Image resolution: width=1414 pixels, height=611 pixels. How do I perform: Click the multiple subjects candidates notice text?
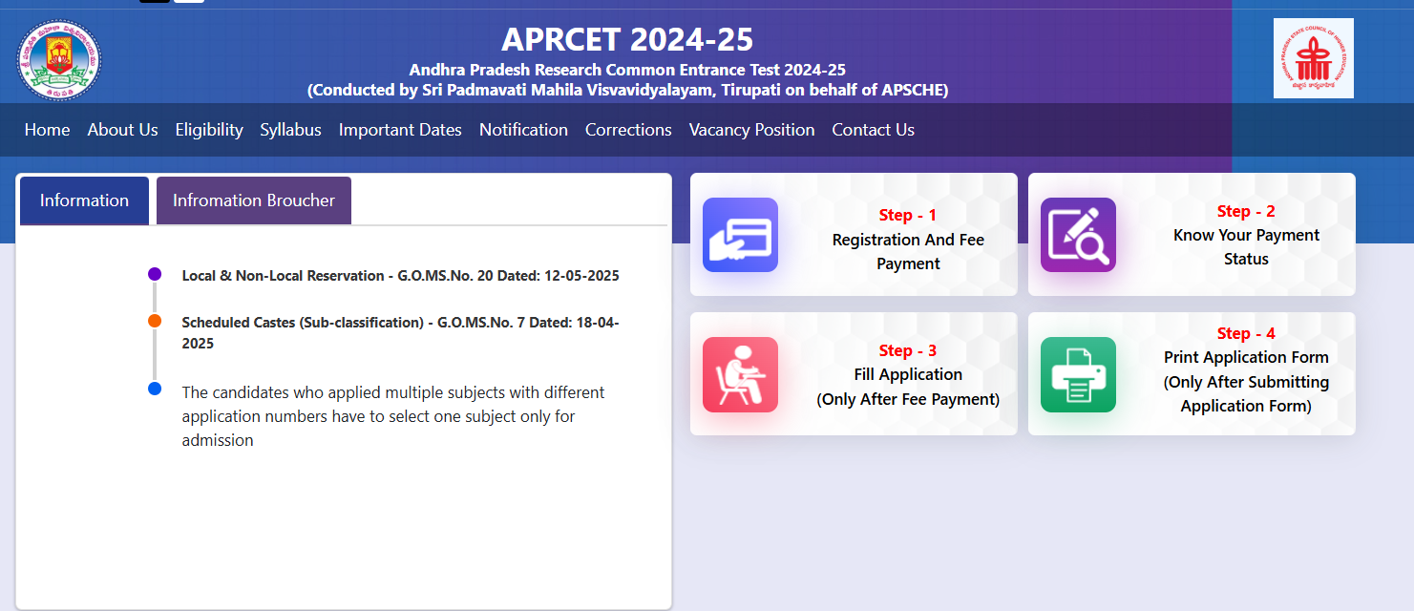pos(392,416)
